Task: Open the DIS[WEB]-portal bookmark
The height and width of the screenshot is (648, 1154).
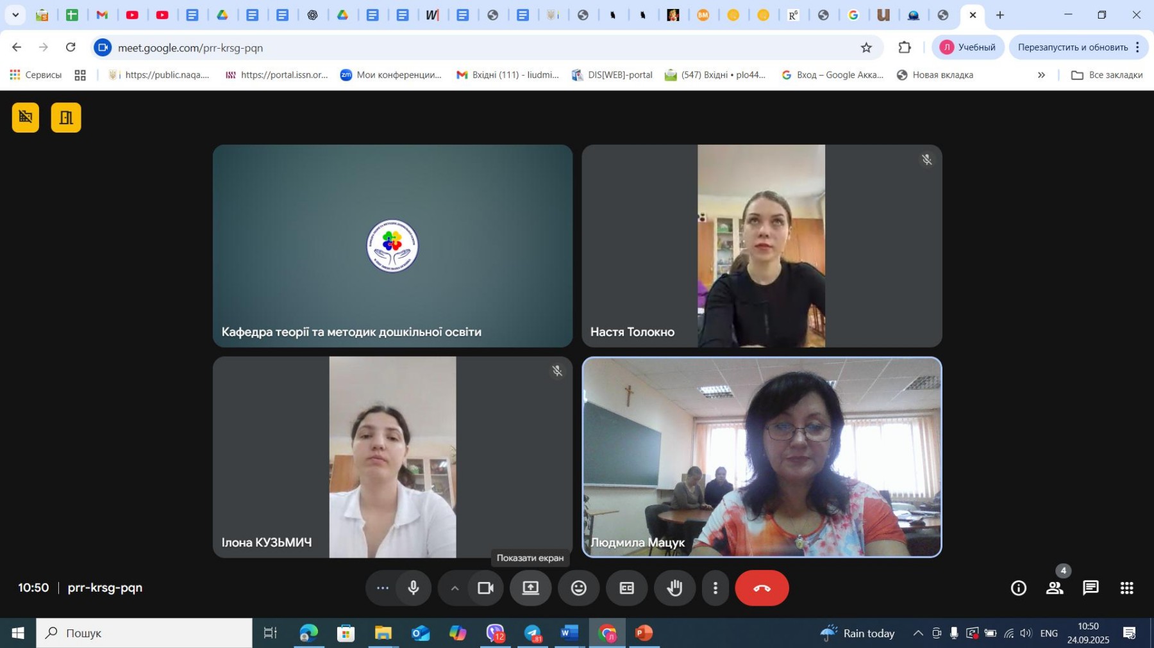Action: pos(612,75)
